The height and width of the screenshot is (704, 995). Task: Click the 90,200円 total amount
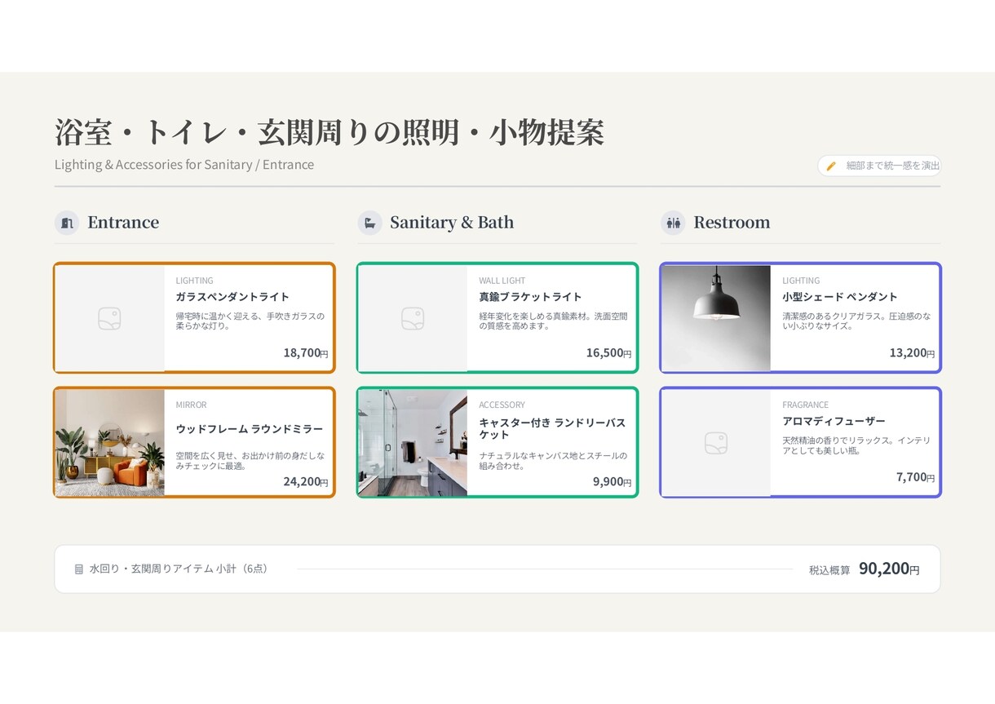pyautogui.click(x=889, y=569)
